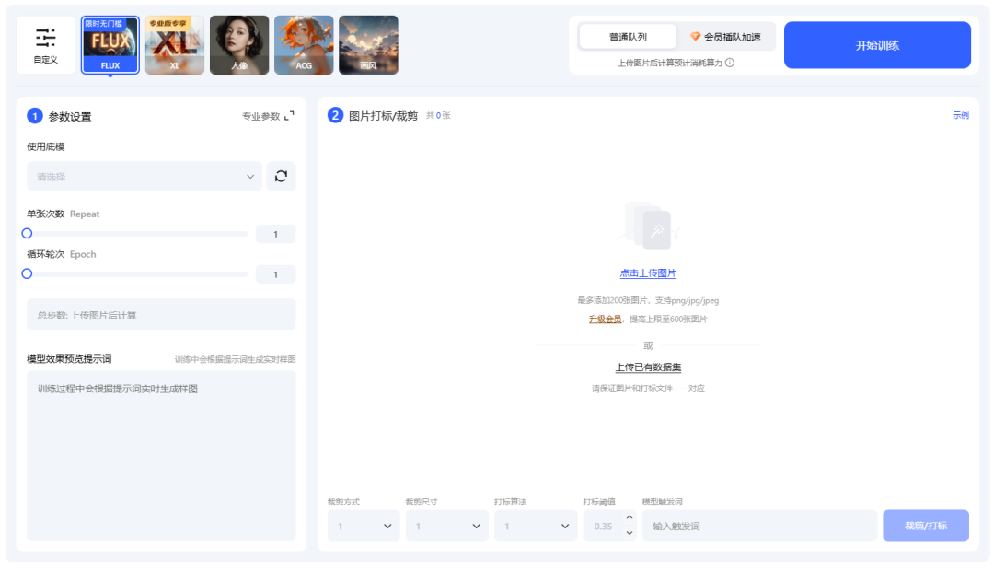Click the 裁剪/打标 crop and tag button
The height and width of the screenshot is (568, 994).
coord(925,525)
